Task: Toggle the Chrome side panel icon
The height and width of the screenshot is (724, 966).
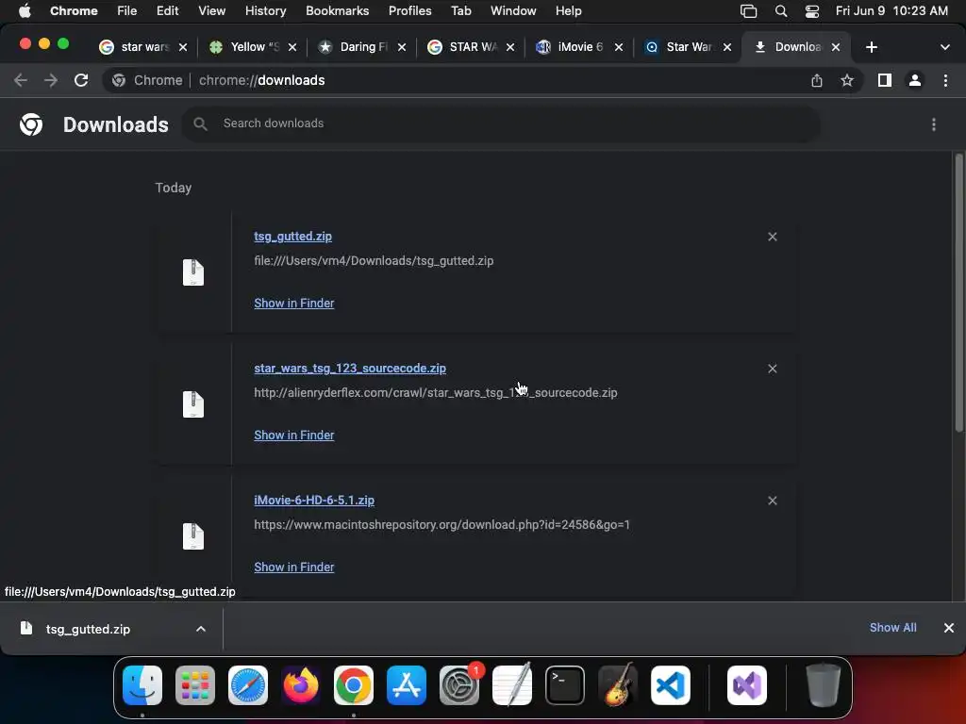Action: coord(885,80)
